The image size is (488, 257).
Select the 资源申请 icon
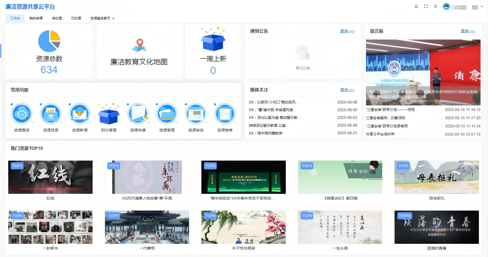pyautogui.click(x=138, y=114)
